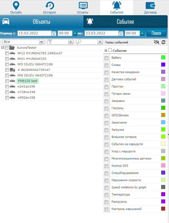Check all События types checkbox
This screenshot has width=169, height=223.
110,50
